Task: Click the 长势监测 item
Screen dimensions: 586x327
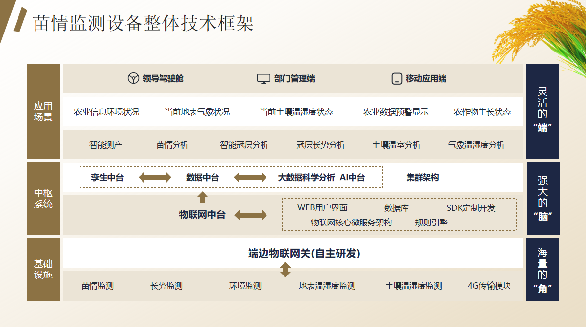Action: (x=166, y=286)
